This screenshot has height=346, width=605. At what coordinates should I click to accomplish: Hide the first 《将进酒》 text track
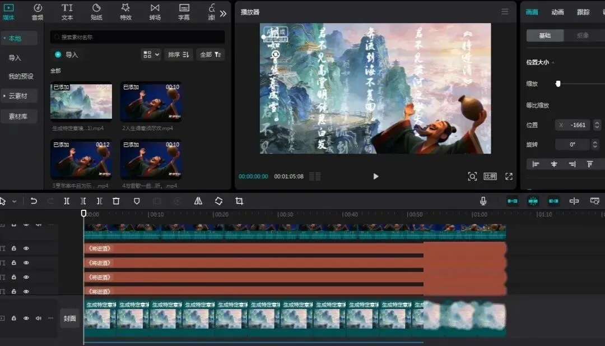click(x=26, y=248)
